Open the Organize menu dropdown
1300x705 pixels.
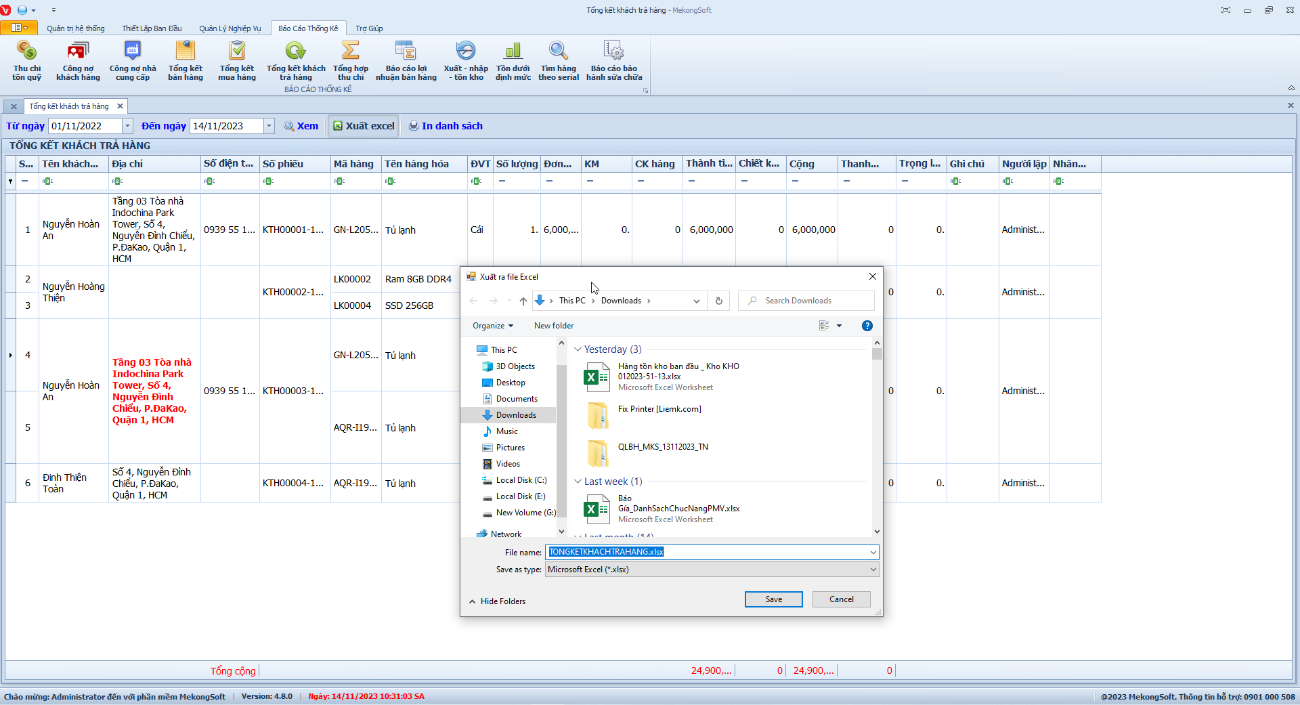tap(492, 326)
